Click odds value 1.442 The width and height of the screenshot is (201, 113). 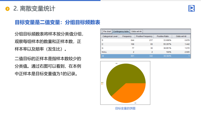point(187,44)
